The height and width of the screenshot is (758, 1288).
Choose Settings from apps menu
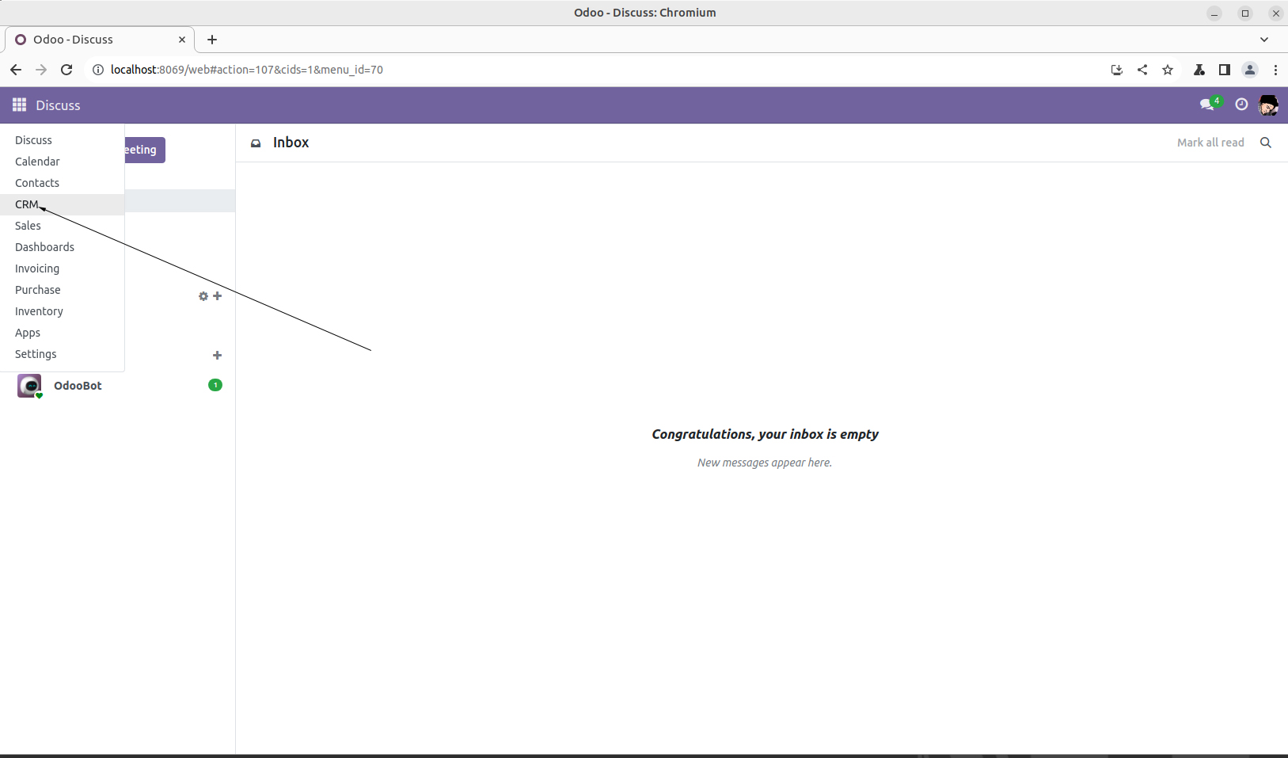click(36, 354)
